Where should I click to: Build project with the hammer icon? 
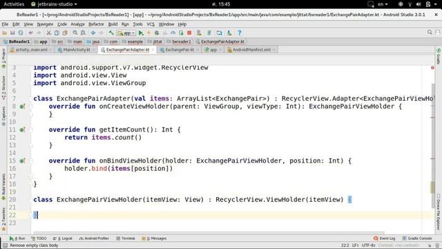(111, 33)
